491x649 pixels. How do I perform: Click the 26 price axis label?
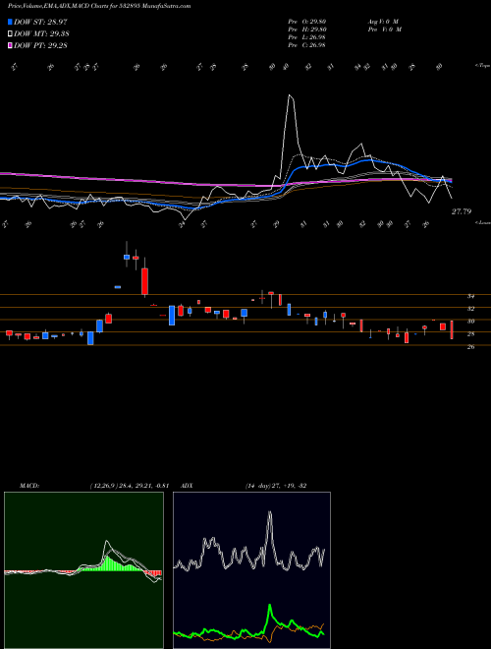(x=470, y=347)
